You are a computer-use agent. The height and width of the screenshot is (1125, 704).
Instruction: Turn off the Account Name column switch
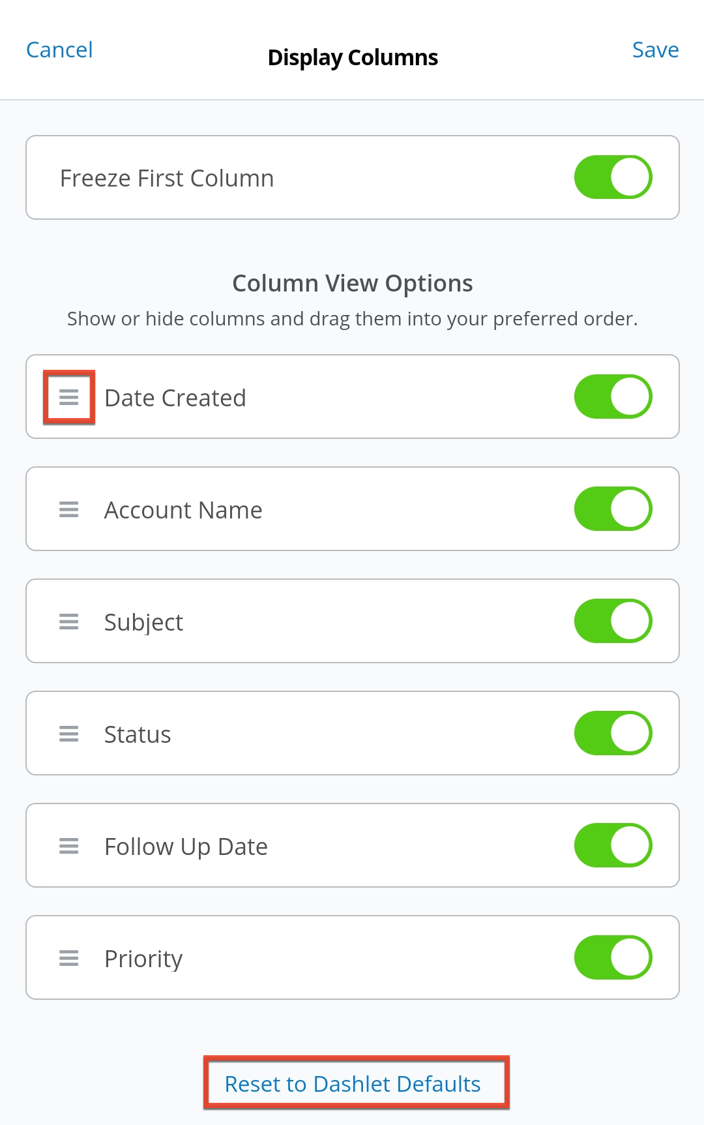(613, 509)
